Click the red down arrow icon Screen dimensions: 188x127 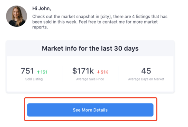[98, 72]
